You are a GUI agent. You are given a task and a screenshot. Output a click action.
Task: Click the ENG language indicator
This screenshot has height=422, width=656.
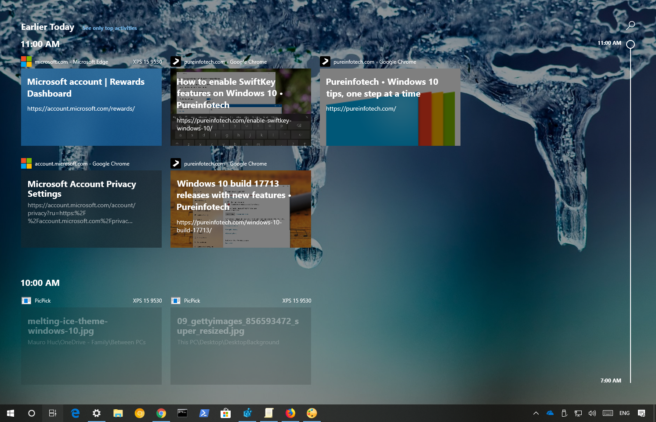pyautogui.click(x=624, y=413)
